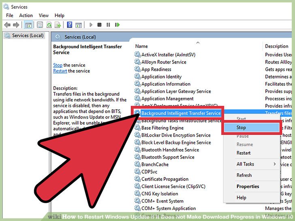Click gear icon beside Base Filtering Engine
Screen dimensions: 295x221
[137, 128]
